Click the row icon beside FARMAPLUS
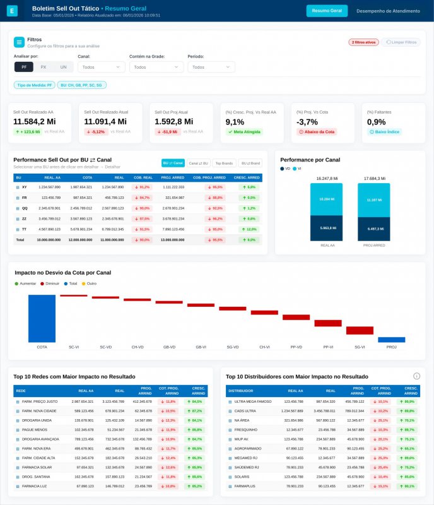This screenshot has width=434, height=505. coord(230,486)
